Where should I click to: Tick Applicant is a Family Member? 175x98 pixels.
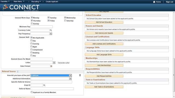click(32, 92)
